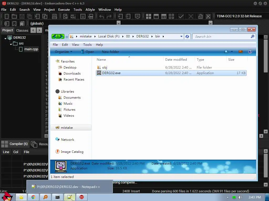
Task: Click the Chrome icon on taskbar
Action: click(x=33, y=197)
